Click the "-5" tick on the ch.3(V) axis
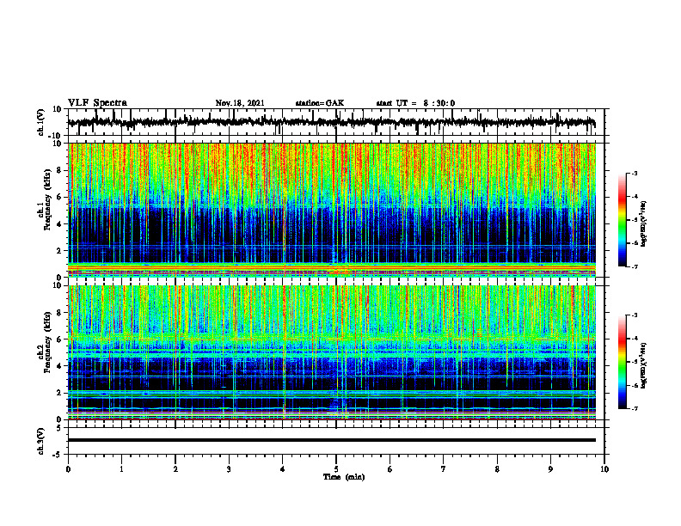 (58, 455)
